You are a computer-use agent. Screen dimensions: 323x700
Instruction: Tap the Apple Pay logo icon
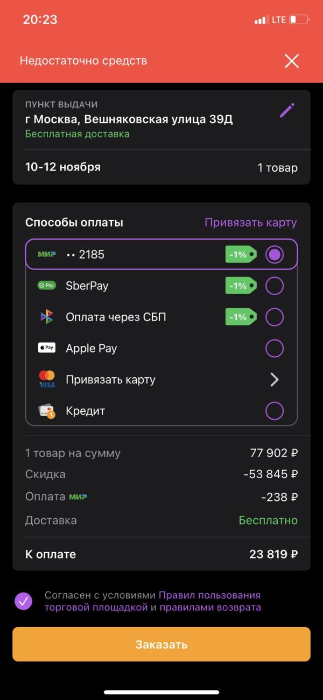click(47, 348)
